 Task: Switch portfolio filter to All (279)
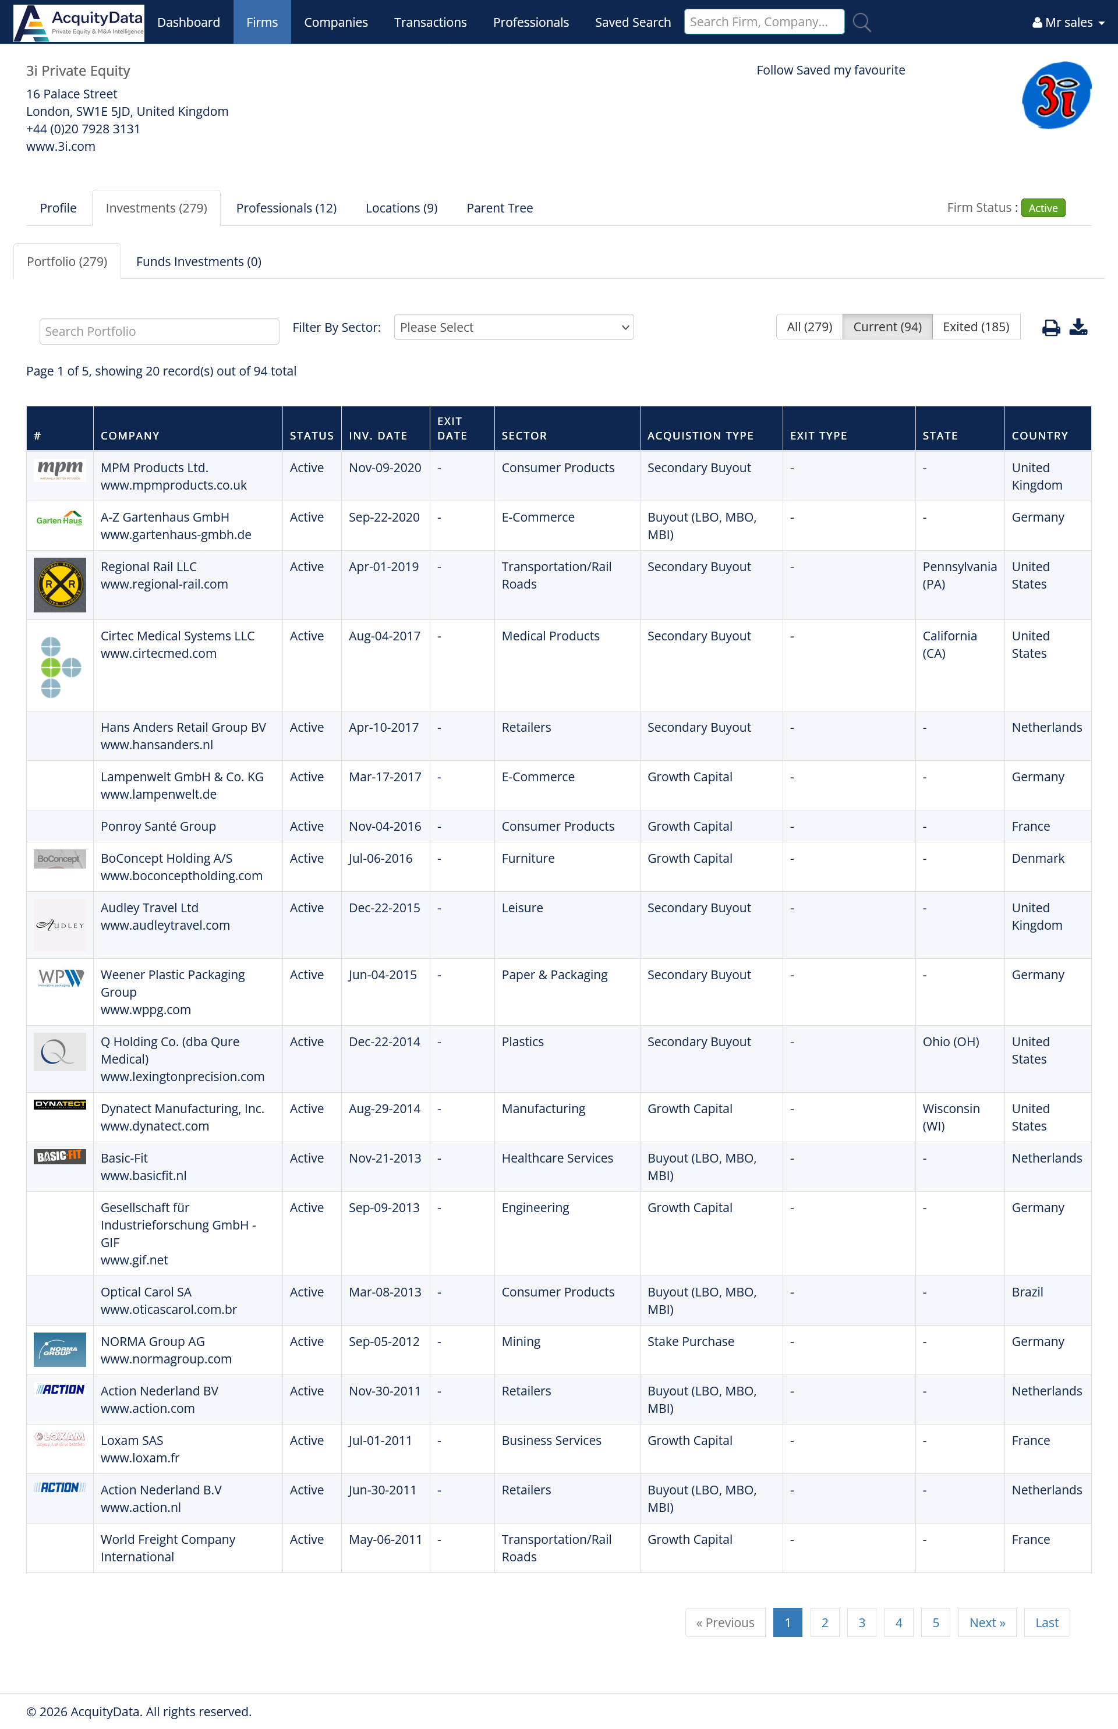808,327
